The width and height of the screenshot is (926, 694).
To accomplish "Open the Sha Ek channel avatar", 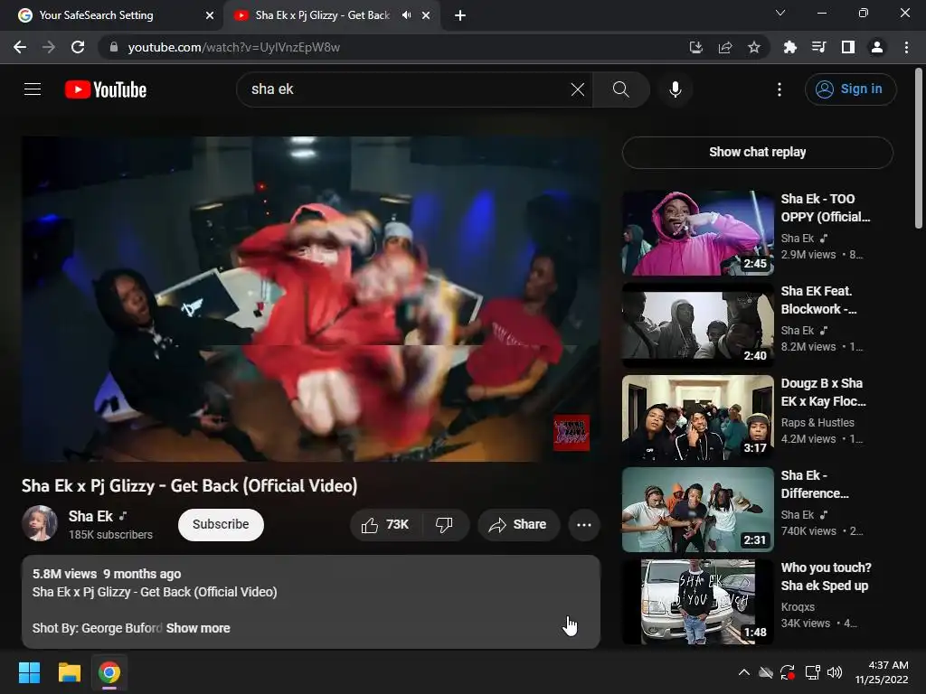I will tap(40, 523).
